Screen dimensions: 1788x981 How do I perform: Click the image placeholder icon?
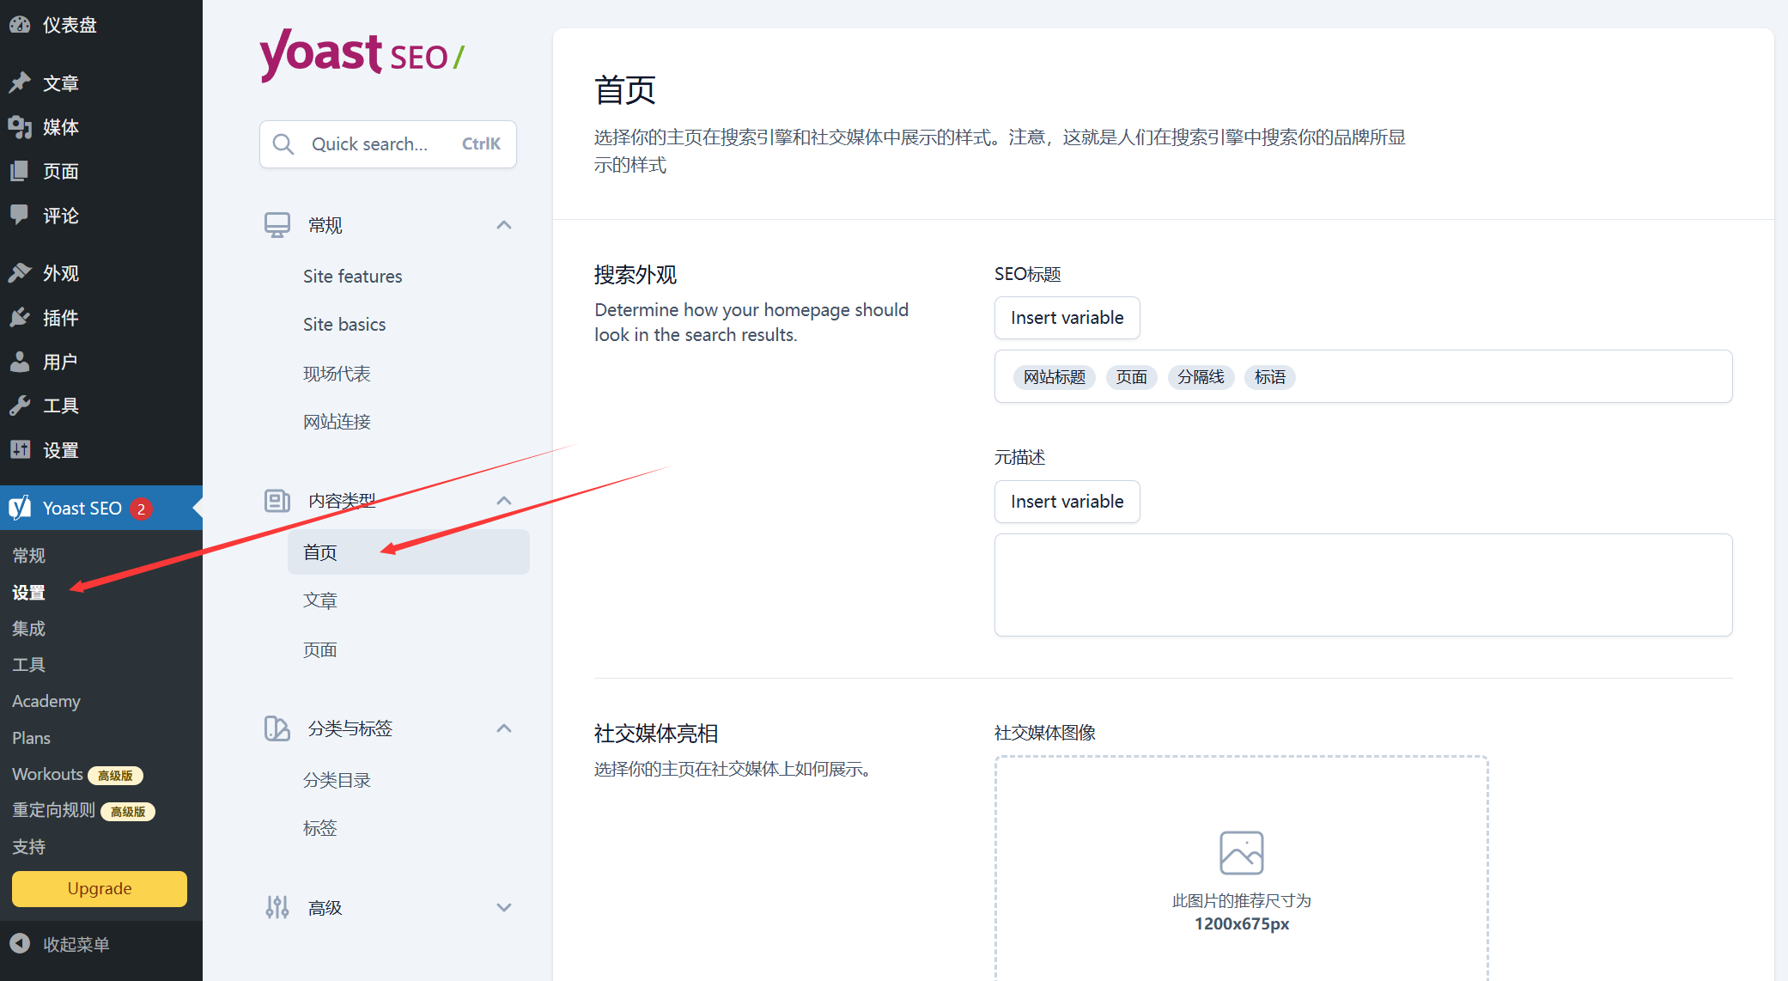pyautogui.click(x=1242, y=852)
